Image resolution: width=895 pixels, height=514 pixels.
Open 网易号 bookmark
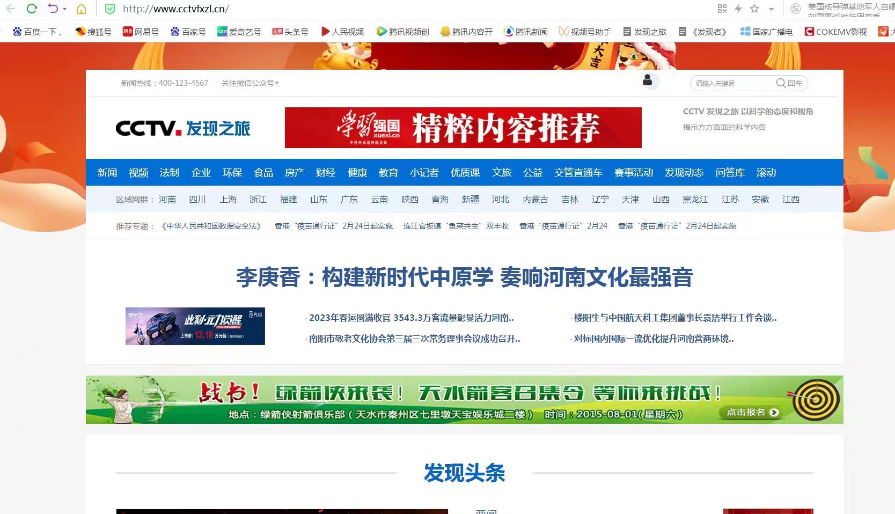(x=141, y=32)
